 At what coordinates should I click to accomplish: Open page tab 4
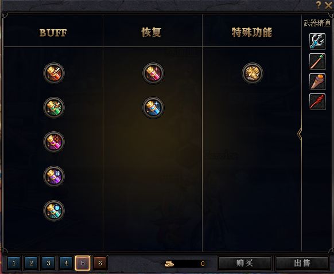coord(66,263)
